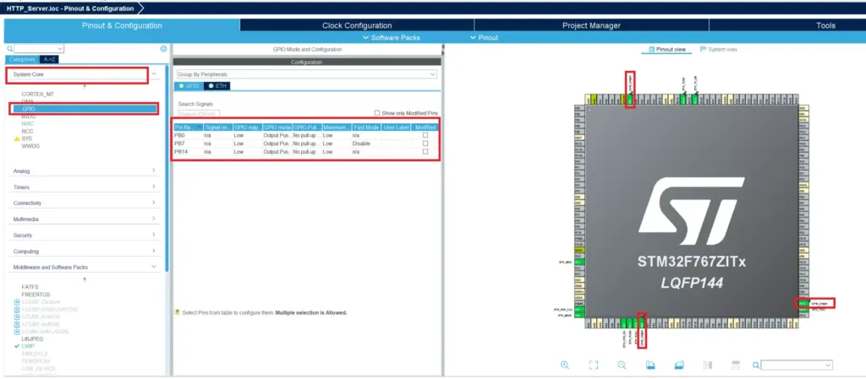866x379 pixels.
Task: Select GPIO in System Core list
Action: 87,109
